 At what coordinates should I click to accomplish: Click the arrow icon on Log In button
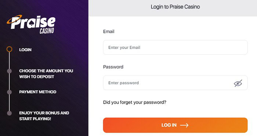point(184,125)
